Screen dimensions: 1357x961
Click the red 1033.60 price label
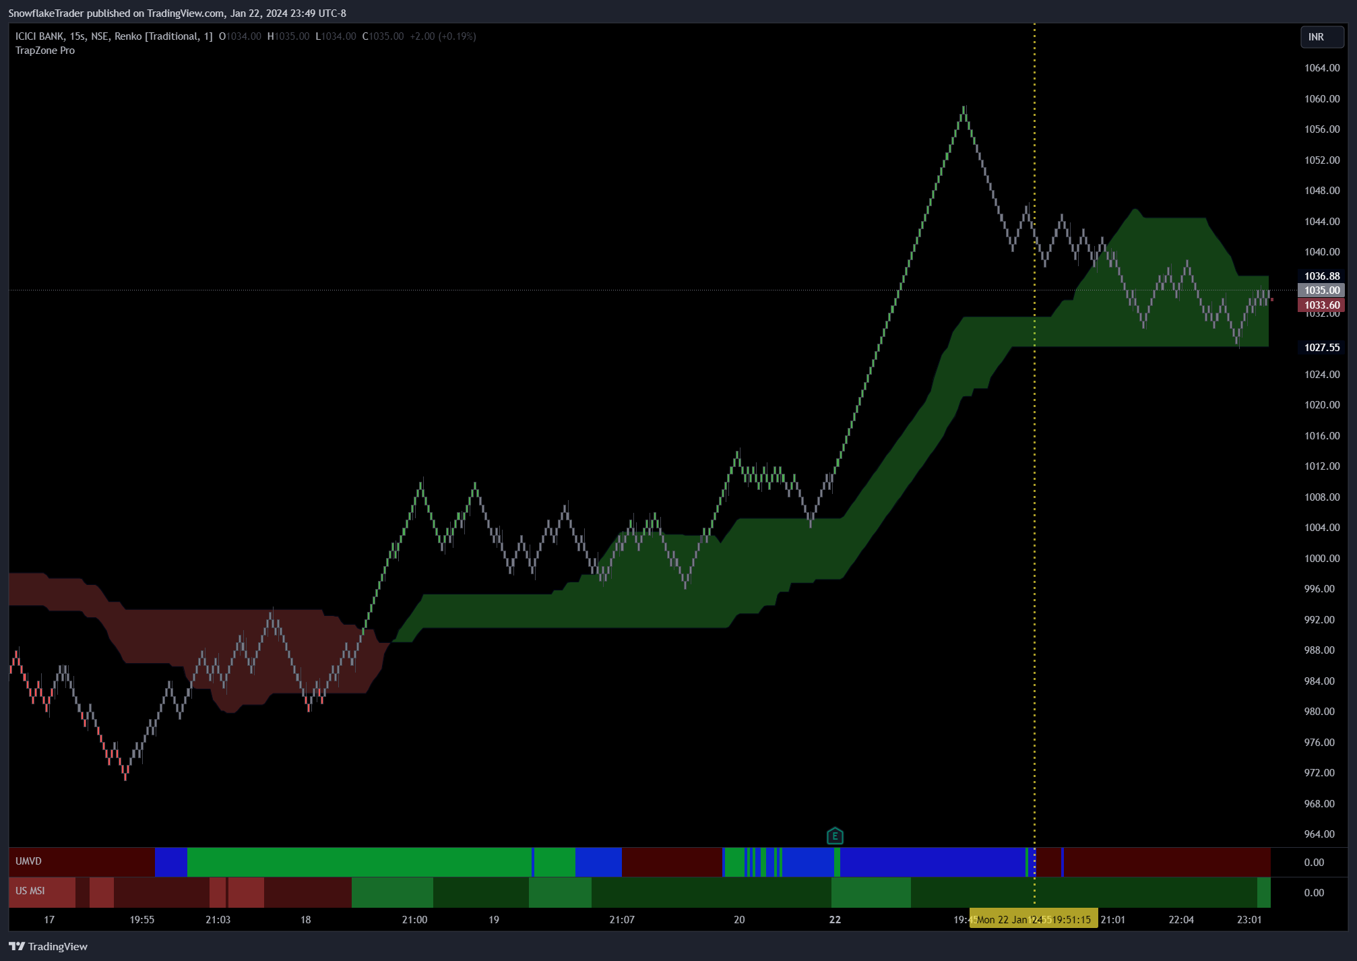click(1321, 305)
